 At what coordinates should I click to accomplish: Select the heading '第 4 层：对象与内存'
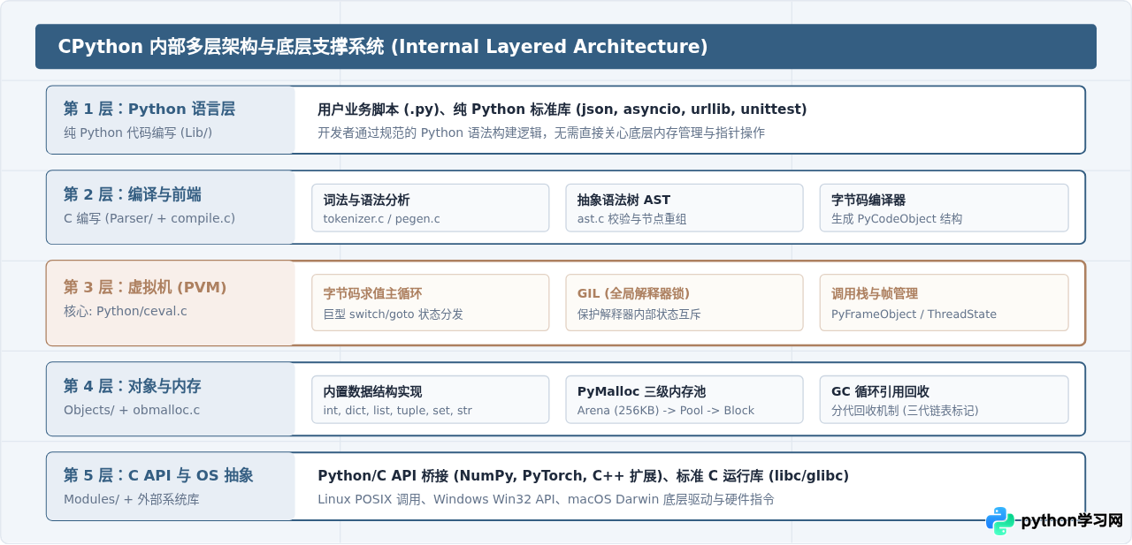point(133,386)
